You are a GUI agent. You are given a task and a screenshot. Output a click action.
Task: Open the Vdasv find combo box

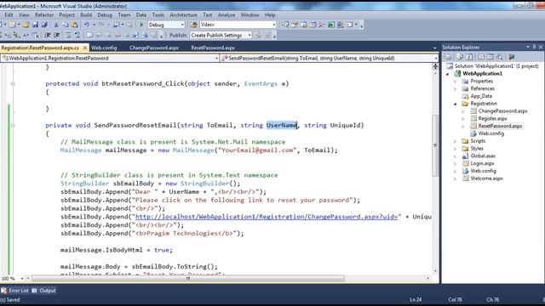pyautogui.click(x=274, y=25)
